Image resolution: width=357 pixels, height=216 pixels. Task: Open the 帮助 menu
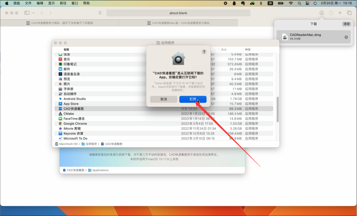click(86, 3)
